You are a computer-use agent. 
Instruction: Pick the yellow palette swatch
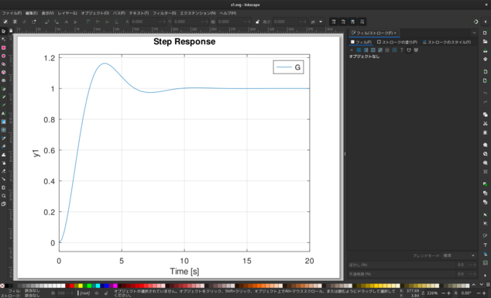coord(81,286)
